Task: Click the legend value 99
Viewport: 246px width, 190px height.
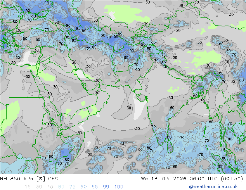Action: [x=106, y=187]
